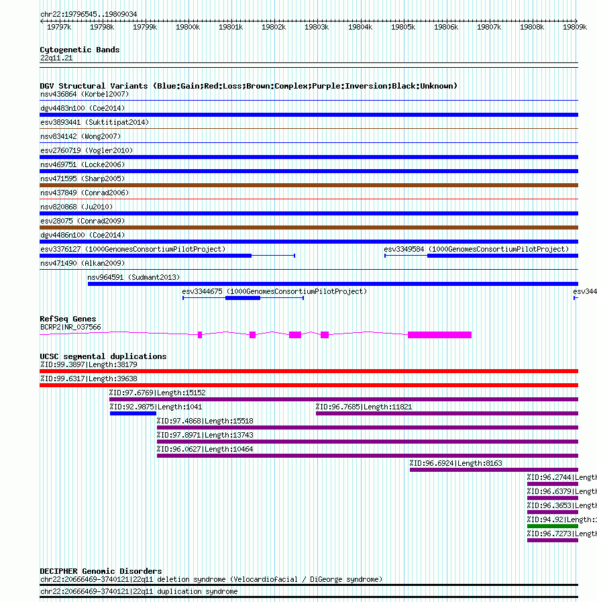
Task: Click the 19806k ruler tick label
Action: (446, 27)
